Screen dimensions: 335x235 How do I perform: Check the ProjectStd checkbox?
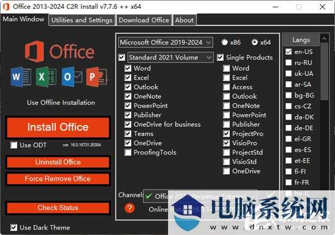pyautogui.click(x=227, y=152)
